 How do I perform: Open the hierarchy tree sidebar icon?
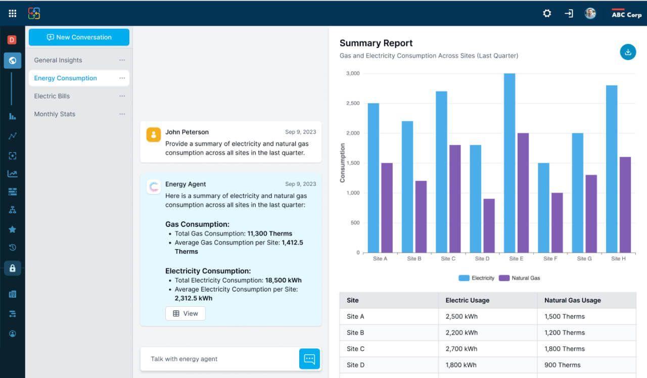tap(13, 210)
